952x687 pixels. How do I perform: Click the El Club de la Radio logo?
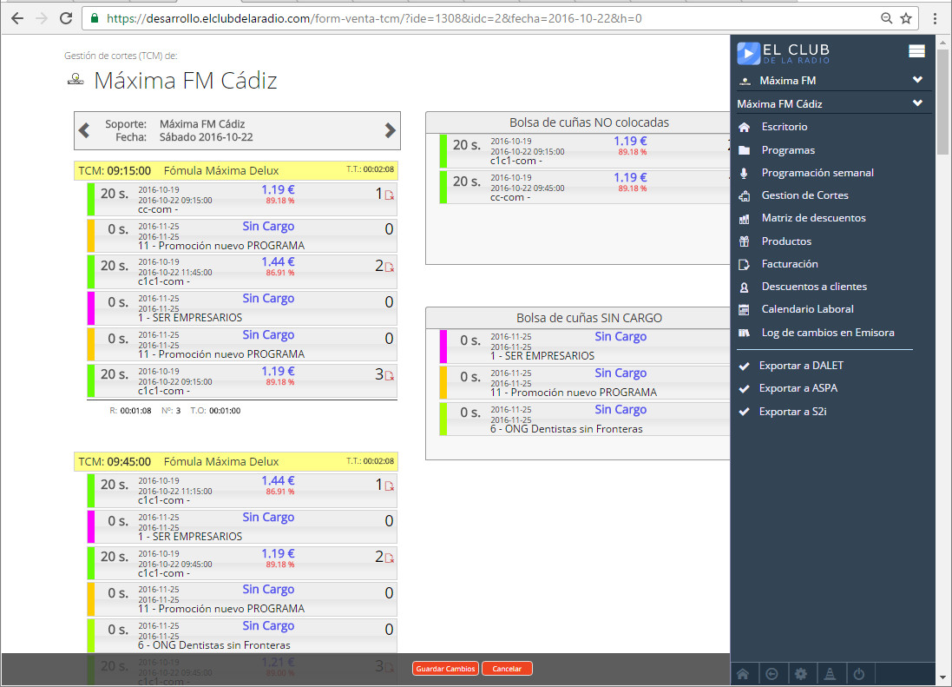(784, 53)
